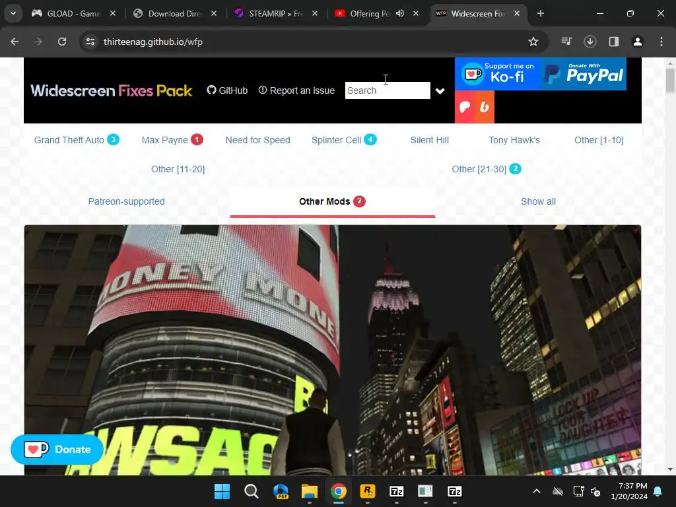Open Microsoft Edge PRE from taskbar

pos(281,491)
